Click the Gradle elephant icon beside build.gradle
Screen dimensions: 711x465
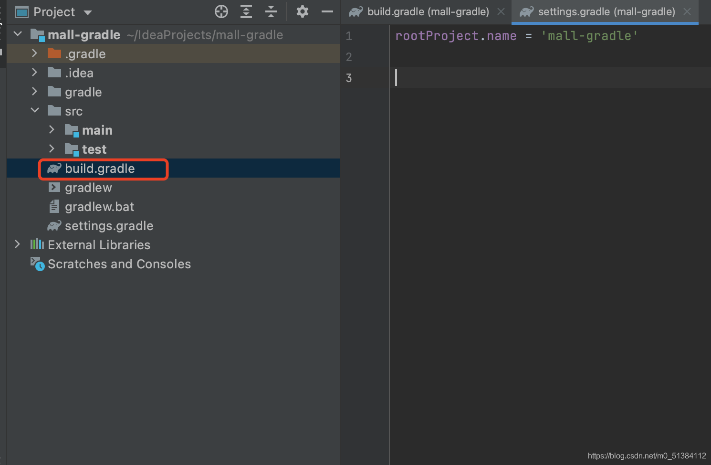click(x=54, y=169)
